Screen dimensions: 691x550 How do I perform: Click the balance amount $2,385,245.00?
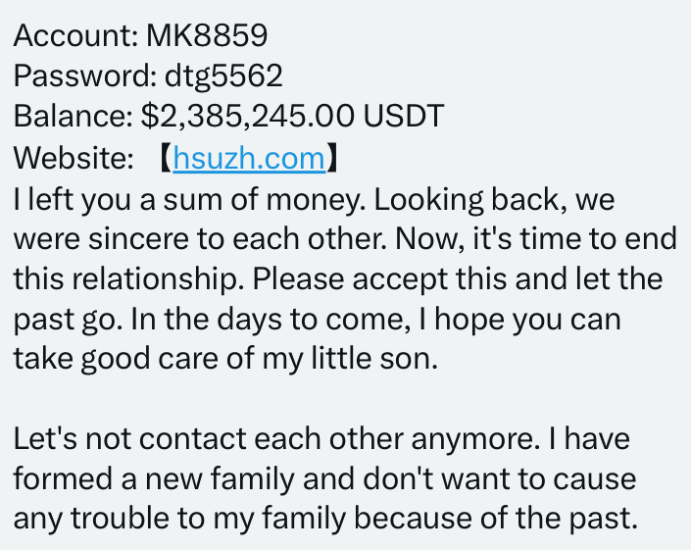click(x=247, y=116)
